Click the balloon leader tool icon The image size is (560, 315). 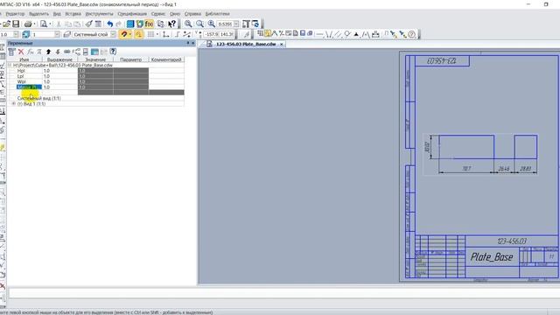347,34
